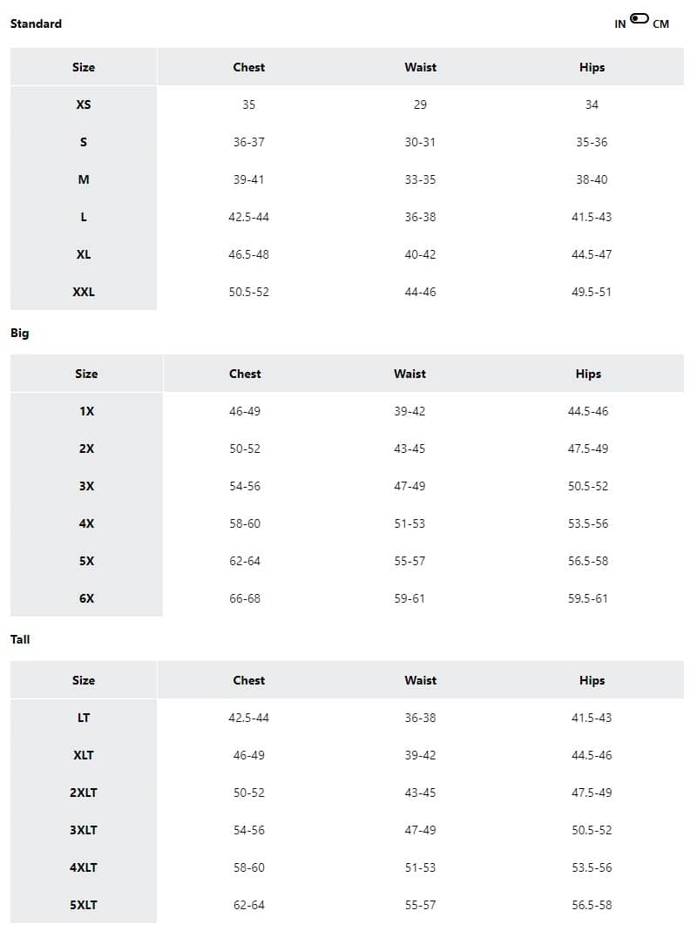The width and height of the screenshot is (697, 931).
Task: Click Hips header in Tall table
Action: [x=592, y=680]
